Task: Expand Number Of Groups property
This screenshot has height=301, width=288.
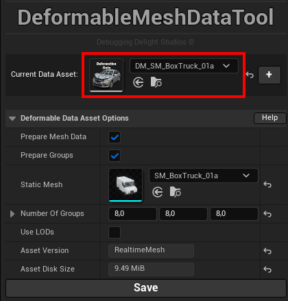Action: [12, 214]
